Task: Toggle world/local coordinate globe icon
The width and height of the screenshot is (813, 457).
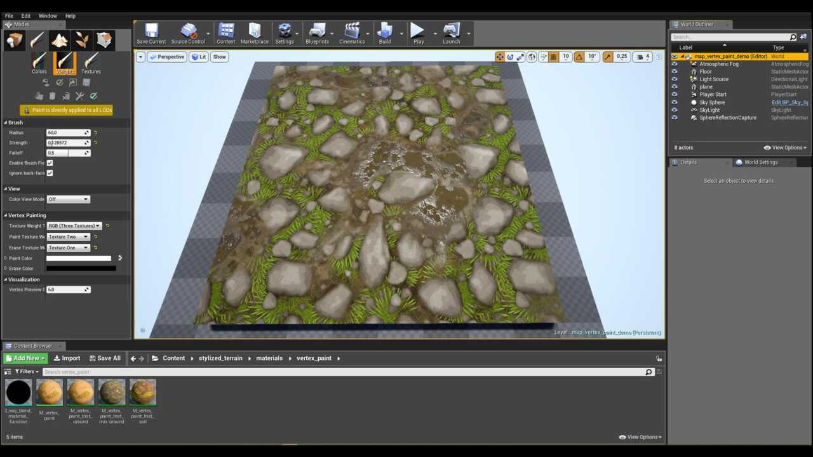Action: pos(532,56)
